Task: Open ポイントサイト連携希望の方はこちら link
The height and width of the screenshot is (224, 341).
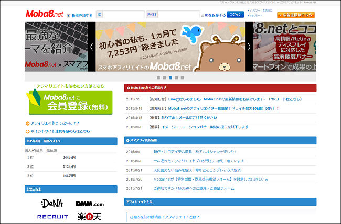Action: click(x=60, y=131)
